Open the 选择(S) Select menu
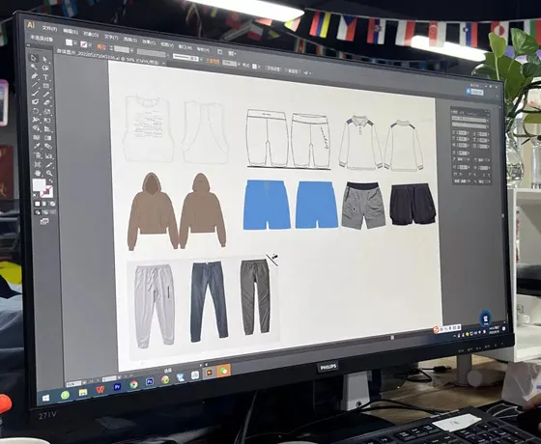541x444 pixels. point(130,40)
